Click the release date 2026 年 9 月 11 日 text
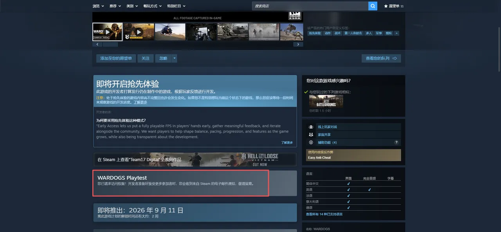 [156, 210]
